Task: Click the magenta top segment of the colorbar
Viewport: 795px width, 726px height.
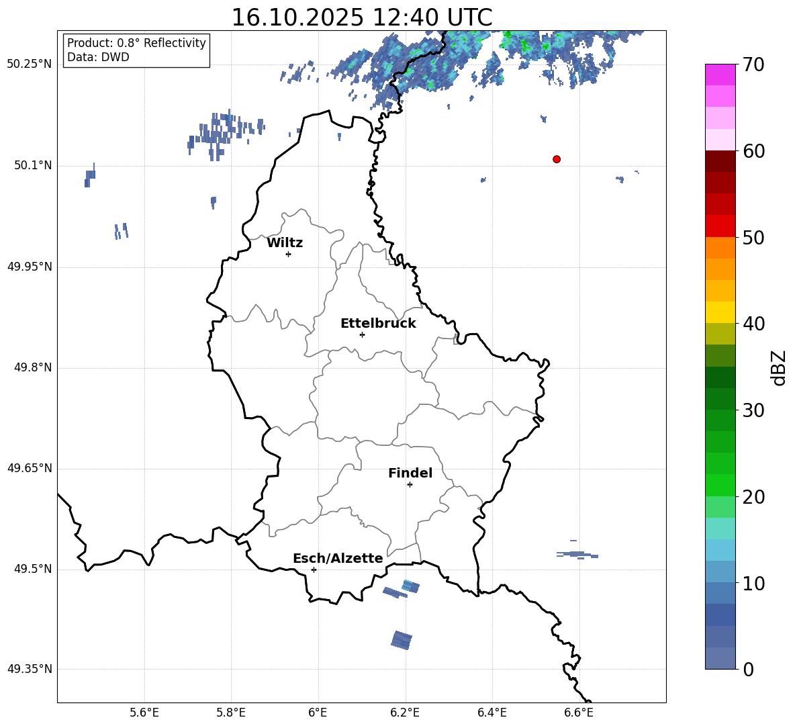Action: pyautogui.click(x=720, y=75)
